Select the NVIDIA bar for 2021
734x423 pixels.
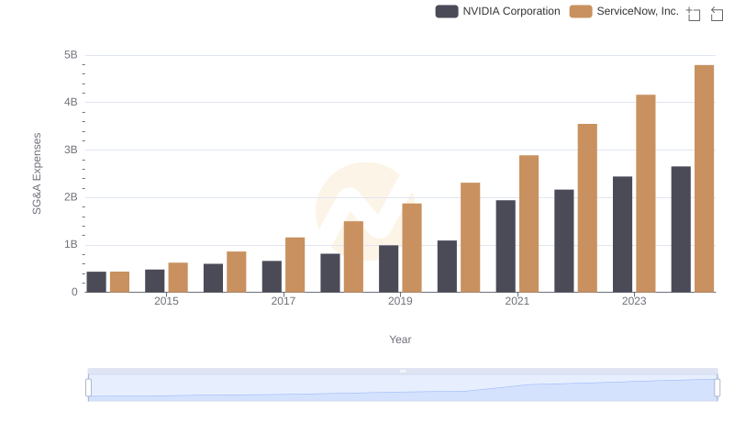(x=506, y=246)
